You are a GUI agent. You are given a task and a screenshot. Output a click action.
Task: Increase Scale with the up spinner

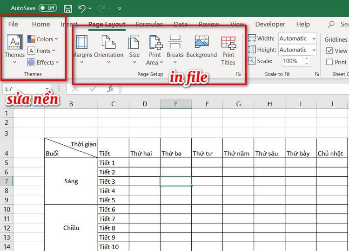coord(307,58)
